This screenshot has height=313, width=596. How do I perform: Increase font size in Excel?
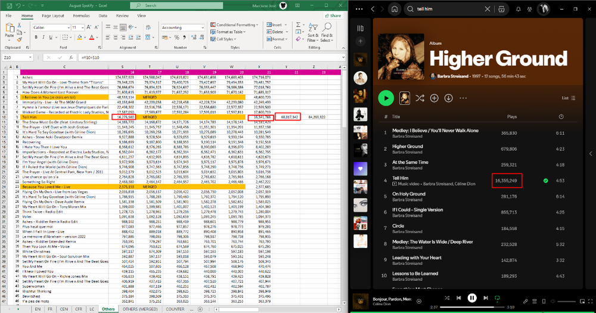[89, 27]
